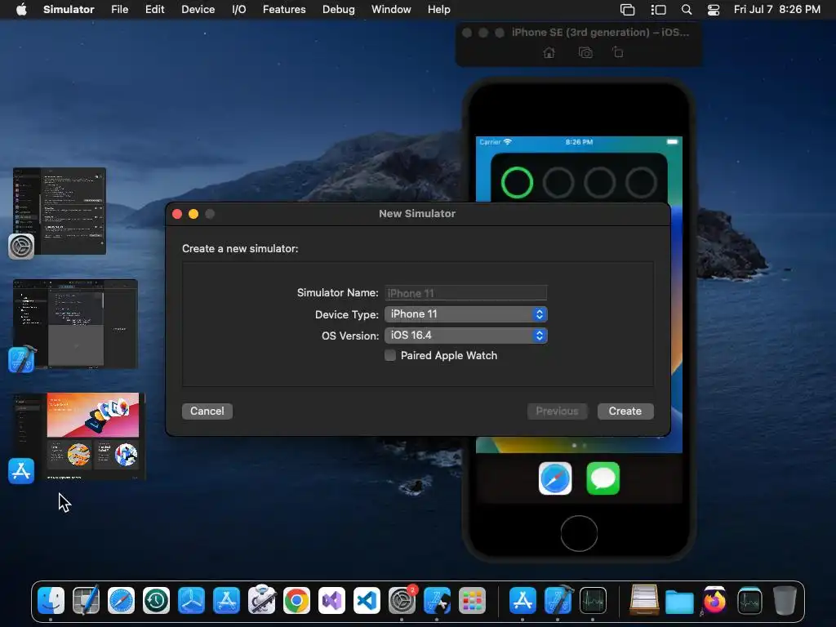Close the New Simulator dialog with red button
The height and width of the screenshot is (627, 836).
177,214
